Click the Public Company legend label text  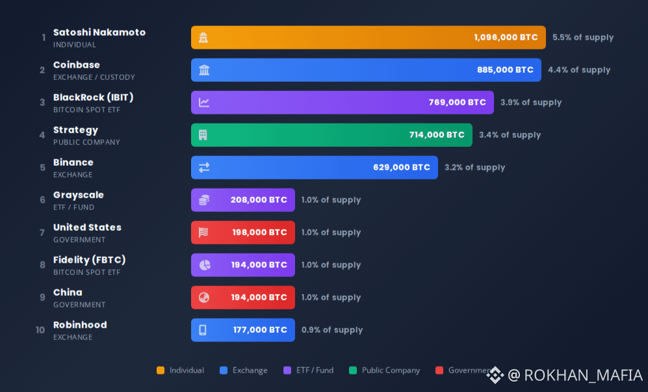(x=391, y=370)
